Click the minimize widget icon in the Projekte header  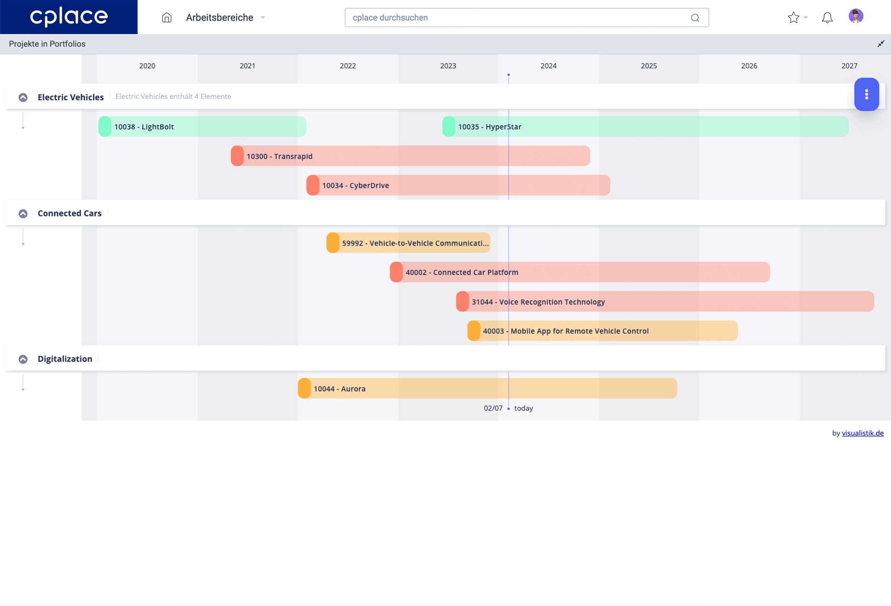[880, 44]
